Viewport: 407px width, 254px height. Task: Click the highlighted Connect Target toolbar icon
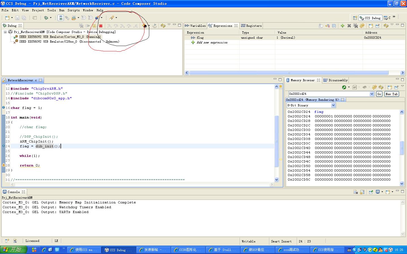pos(60,18)
